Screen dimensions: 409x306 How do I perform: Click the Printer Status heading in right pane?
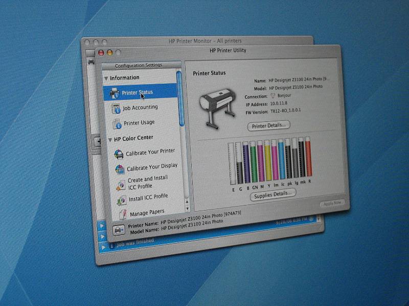pyautogui.click(x=209, y=73)
